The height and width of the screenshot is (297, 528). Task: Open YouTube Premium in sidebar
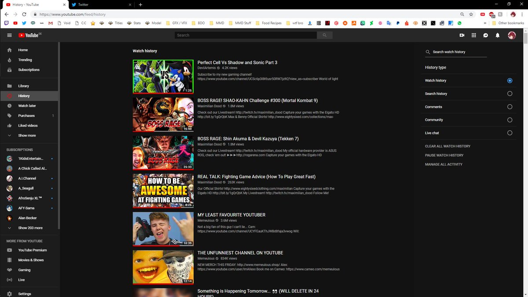29,250
